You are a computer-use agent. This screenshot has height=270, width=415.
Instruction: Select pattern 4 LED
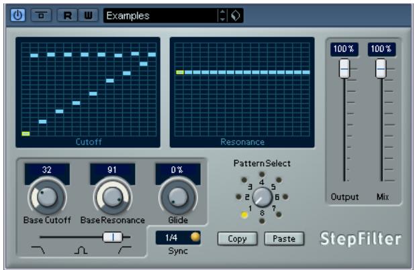pyautogui.click(x=262, y=174)
